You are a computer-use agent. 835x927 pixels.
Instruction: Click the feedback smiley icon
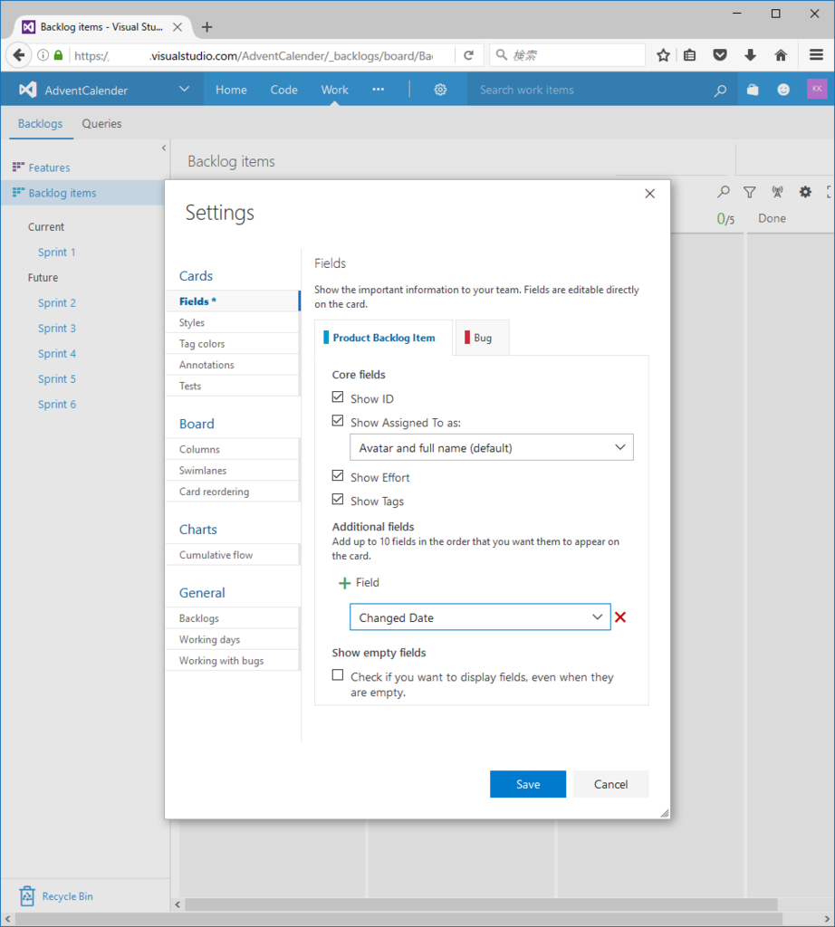(783, 90)
